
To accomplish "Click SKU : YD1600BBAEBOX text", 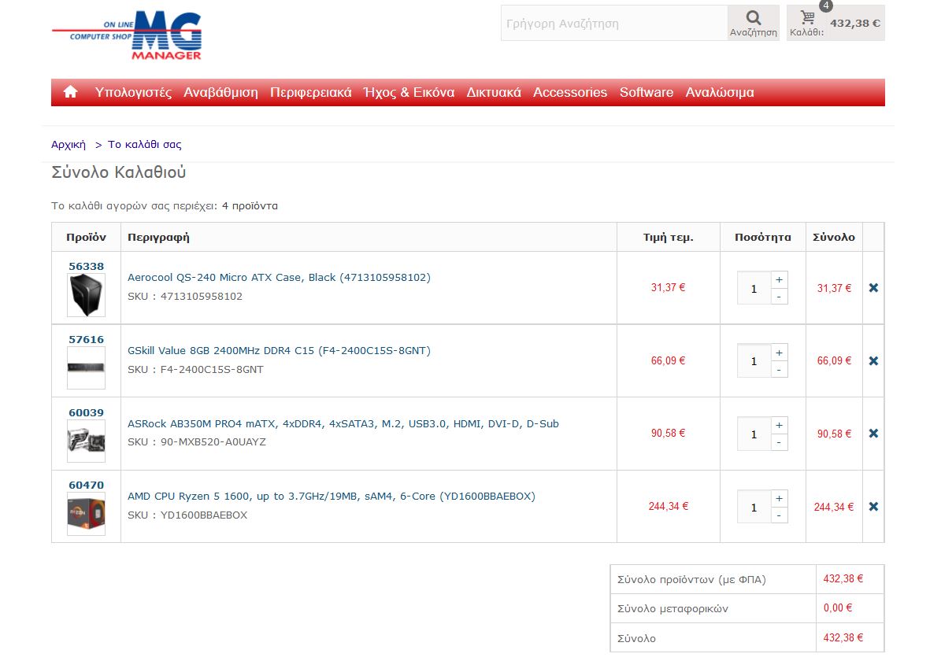I will [187, 515].
